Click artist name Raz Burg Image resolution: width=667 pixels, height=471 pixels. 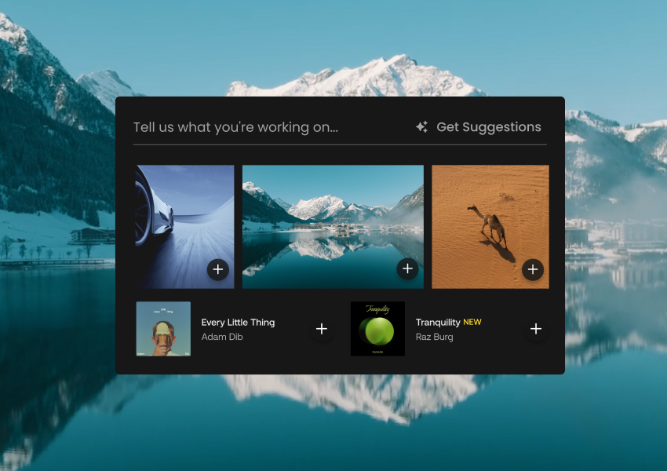[x=433, y=337]
